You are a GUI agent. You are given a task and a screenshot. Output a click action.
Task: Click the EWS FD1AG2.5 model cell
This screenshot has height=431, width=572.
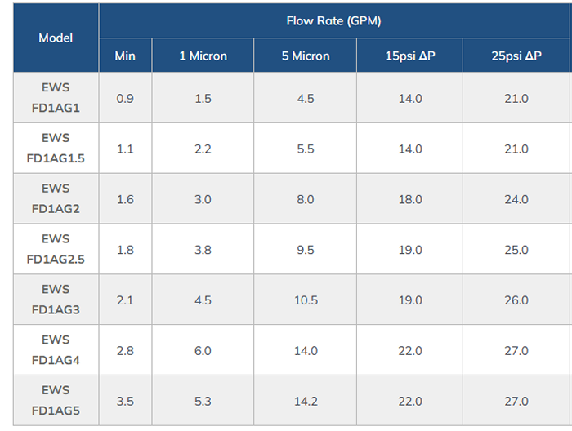56,250
